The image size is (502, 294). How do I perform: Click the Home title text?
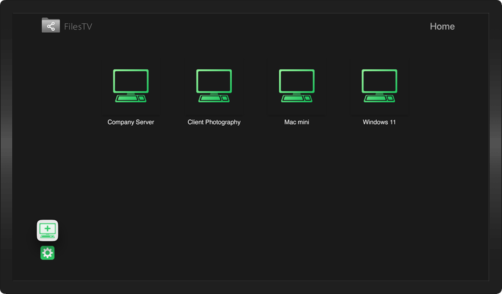coord(442,26)
